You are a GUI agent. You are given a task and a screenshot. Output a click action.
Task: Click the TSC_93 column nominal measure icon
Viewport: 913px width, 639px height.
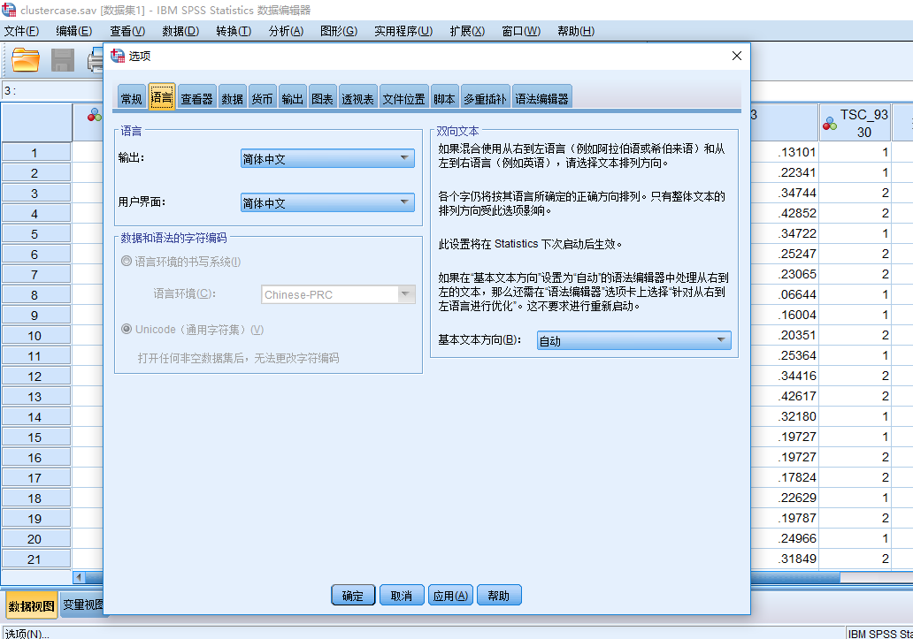(x=830, y=124)
